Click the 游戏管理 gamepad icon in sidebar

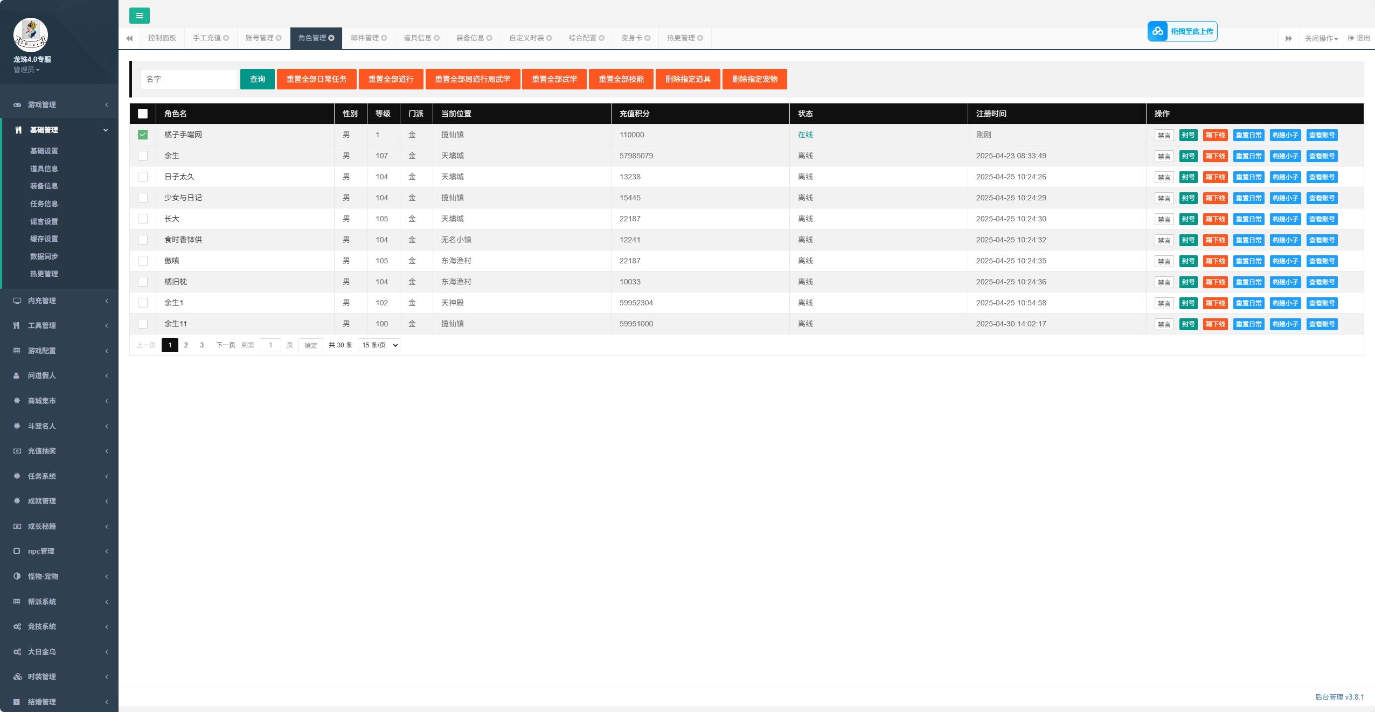pos(17,104)
